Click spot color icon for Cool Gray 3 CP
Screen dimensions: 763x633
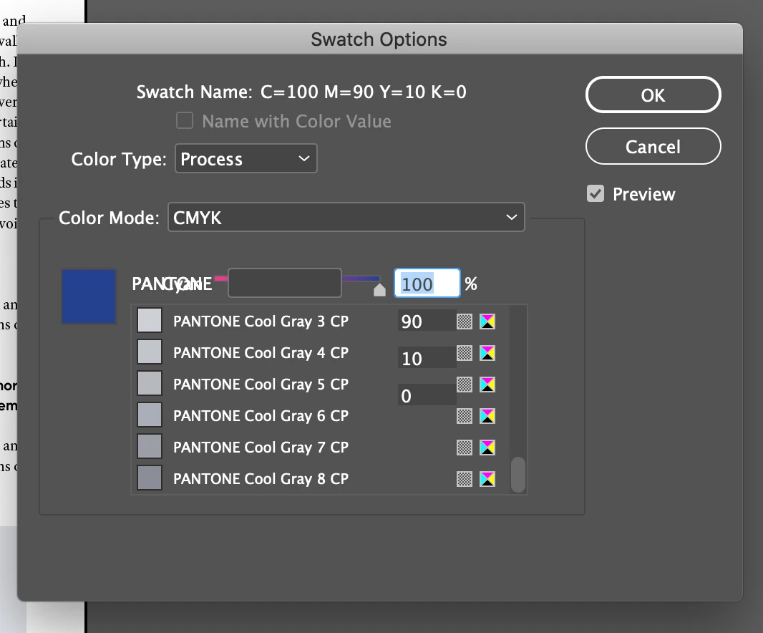click(x=465, y=322)
